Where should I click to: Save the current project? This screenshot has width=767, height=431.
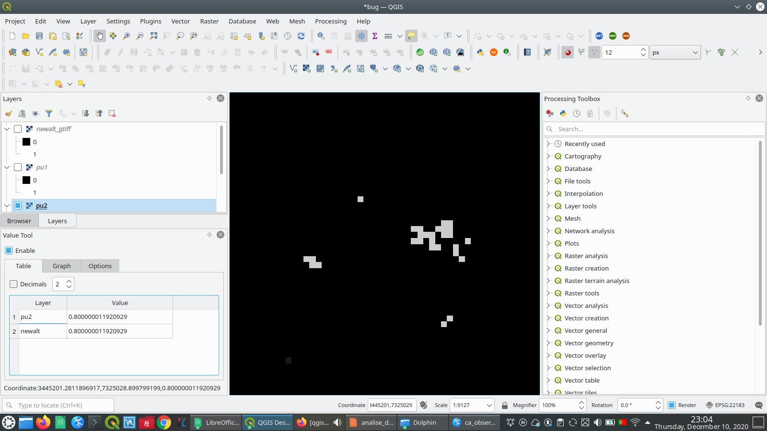pos(39,35)
